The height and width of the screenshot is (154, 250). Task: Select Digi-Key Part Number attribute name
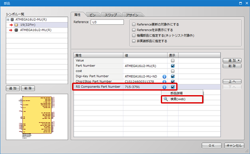coord(92,76)
